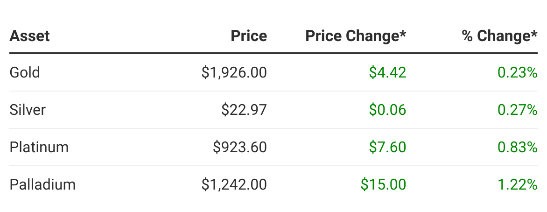This screenshot has height=212, width=547.
Task: Select Palladium's 1.22% change value
Action: tap(518, 184)
